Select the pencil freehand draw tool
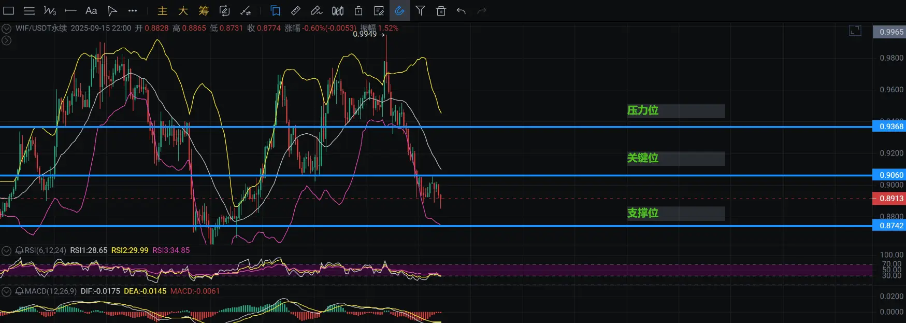This screenshot has height=323, width=906. point(317,10)
